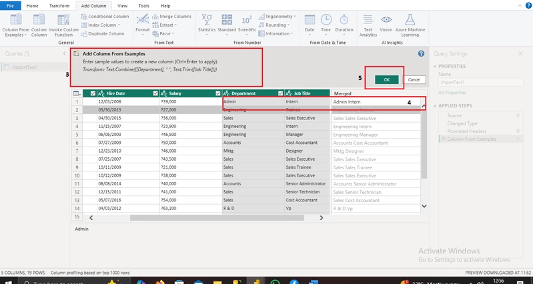This screenshot has width=533, height=284.
Task: Click the query Name field
Action: coord(481,82)
